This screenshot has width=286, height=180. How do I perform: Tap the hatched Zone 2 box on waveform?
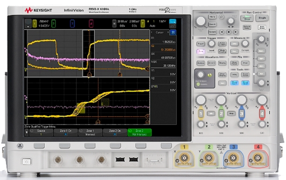(x=105, y=102)
